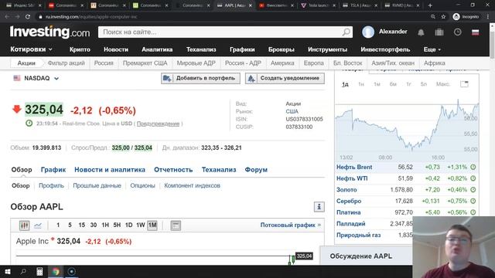Expand the Еще menu
The image size is (495, 278).
tap(432, 49)
